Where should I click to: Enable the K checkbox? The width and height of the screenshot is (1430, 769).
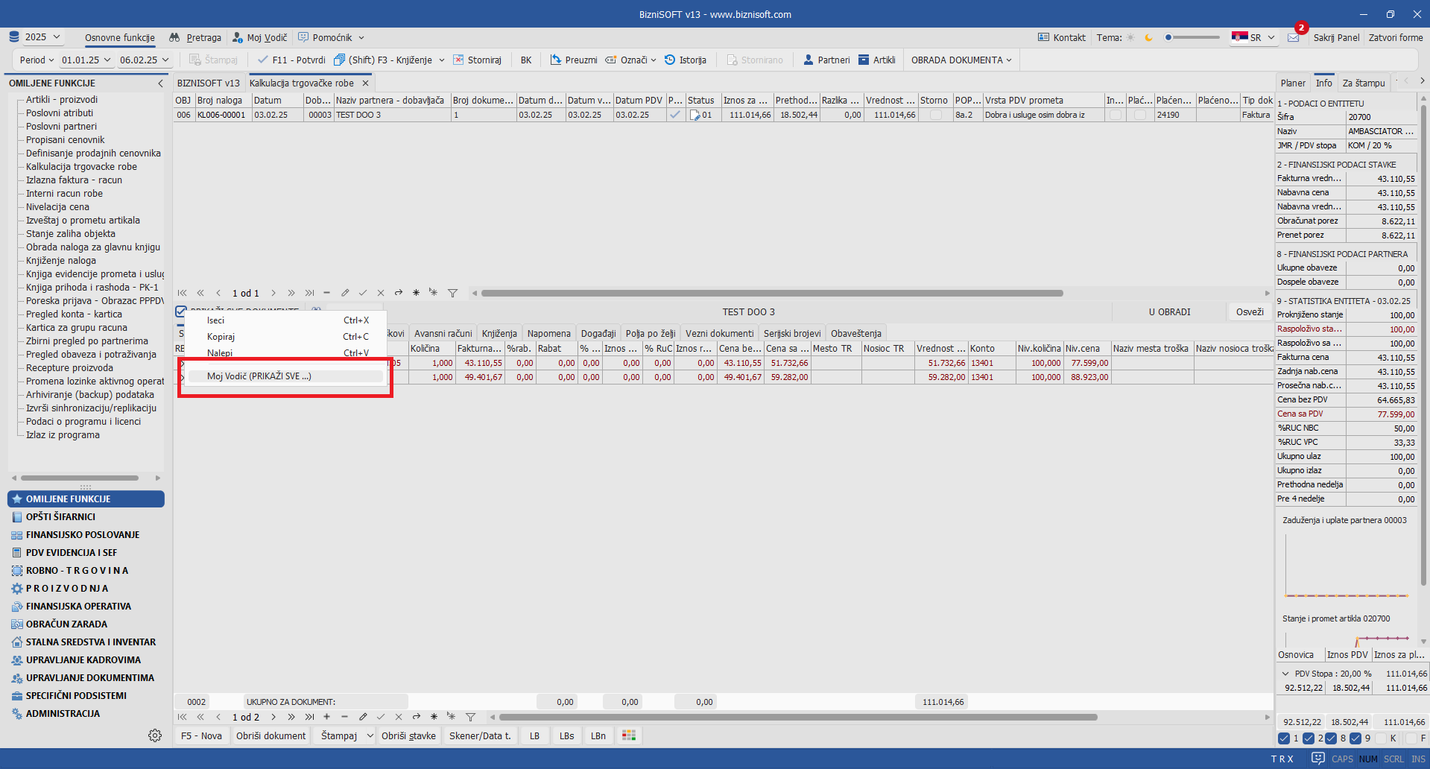(x=1381, y=738)
